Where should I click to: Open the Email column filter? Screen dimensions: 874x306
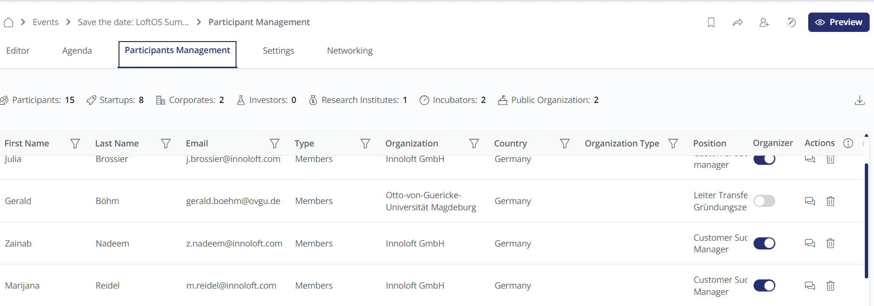coord(275,144)
